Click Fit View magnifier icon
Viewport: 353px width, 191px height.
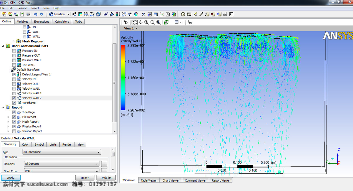[x=159, y=22]
